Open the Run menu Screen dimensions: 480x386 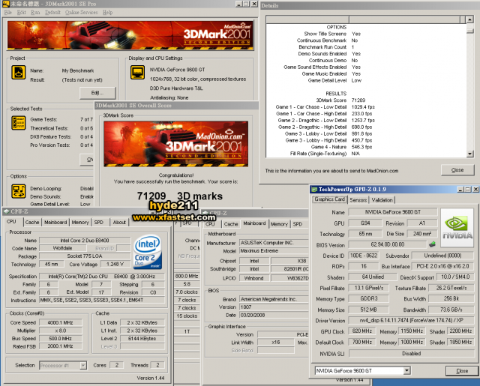(x=35, y=12)
